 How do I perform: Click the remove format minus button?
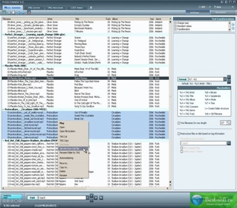coord(229,81)
